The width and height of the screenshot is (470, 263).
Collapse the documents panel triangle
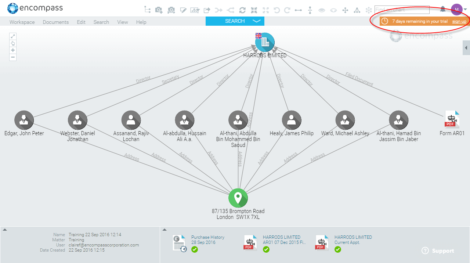point(164,230)
